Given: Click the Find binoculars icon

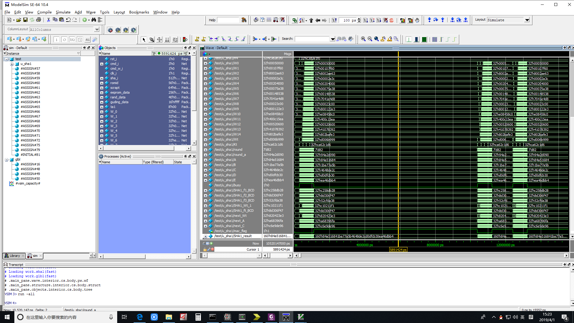Looking at the screenshot, I should (94, 20).
